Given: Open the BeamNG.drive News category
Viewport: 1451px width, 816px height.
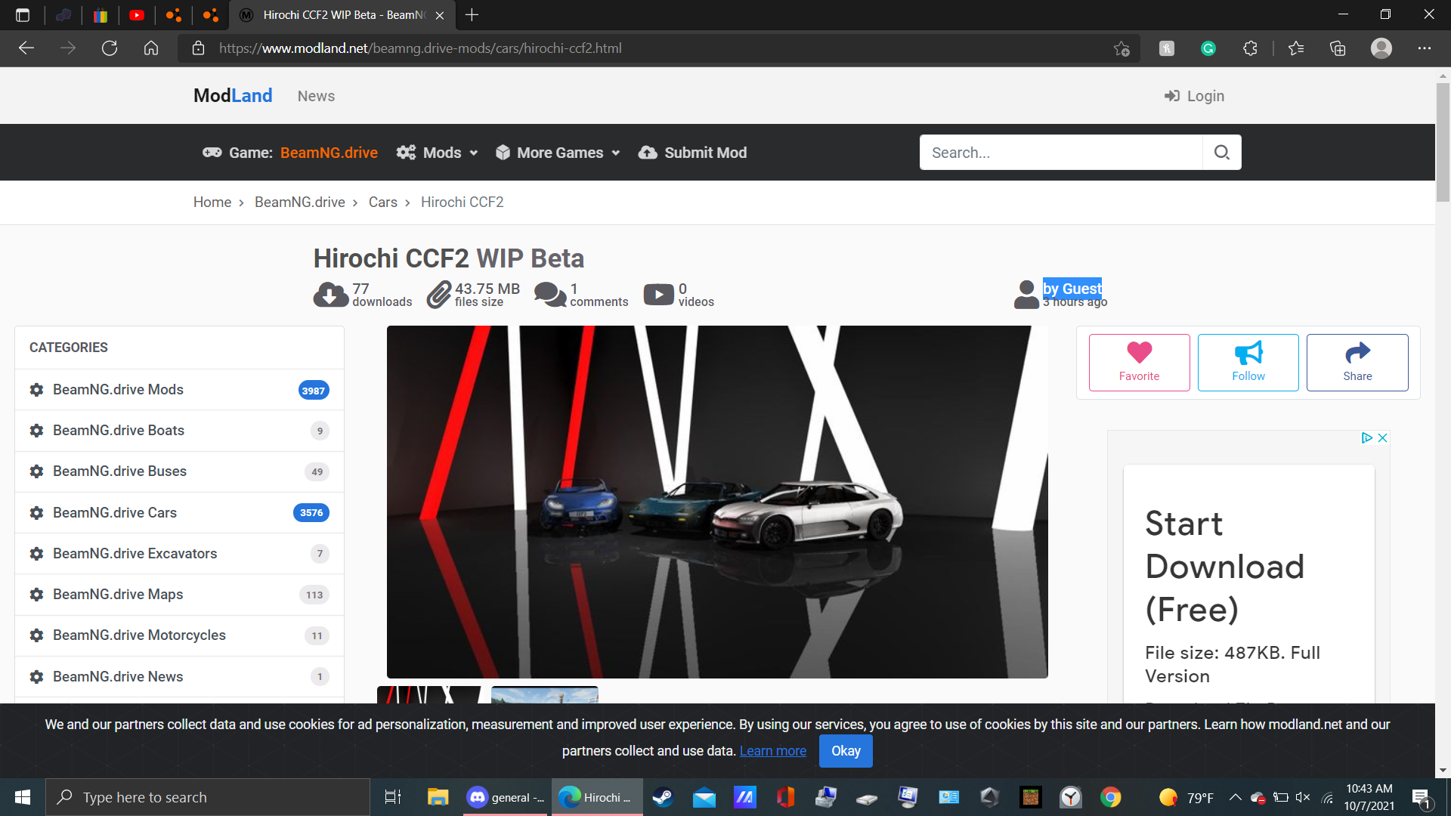Looking at the screenshot, I should pyautogui.click(x=179, y=677).
